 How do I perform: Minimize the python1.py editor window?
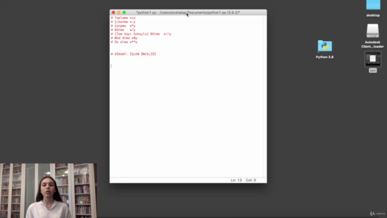pyautogui.click(x=119, y=12)
